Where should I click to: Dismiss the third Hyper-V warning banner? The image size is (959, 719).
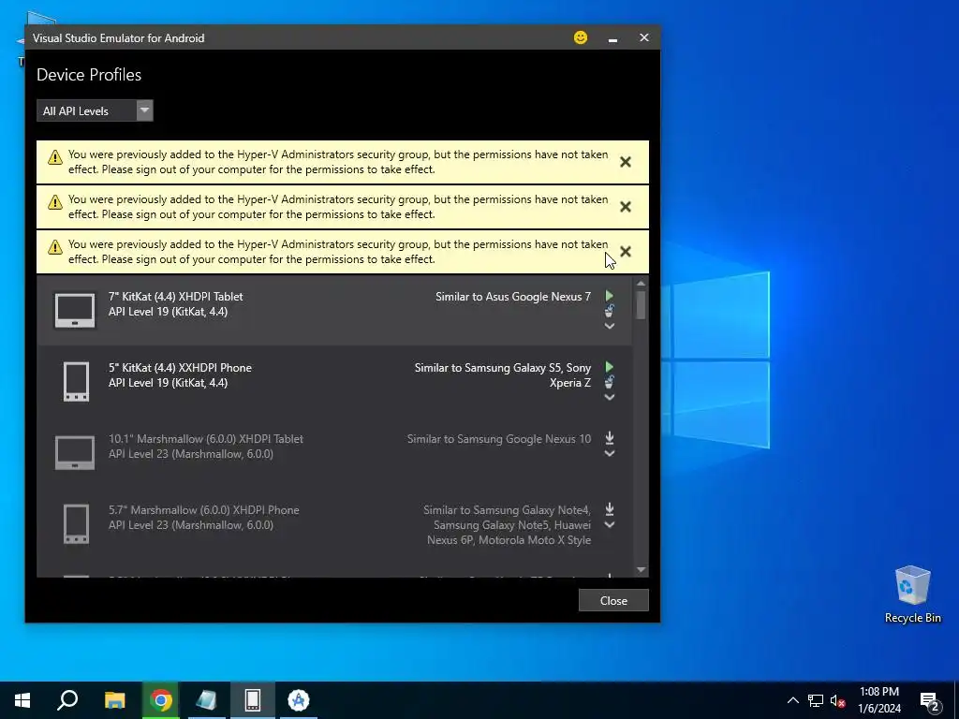[625, 251]
